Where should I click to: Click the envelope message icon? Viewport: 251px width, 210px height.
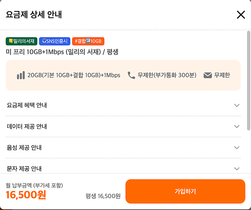[208, 75]
